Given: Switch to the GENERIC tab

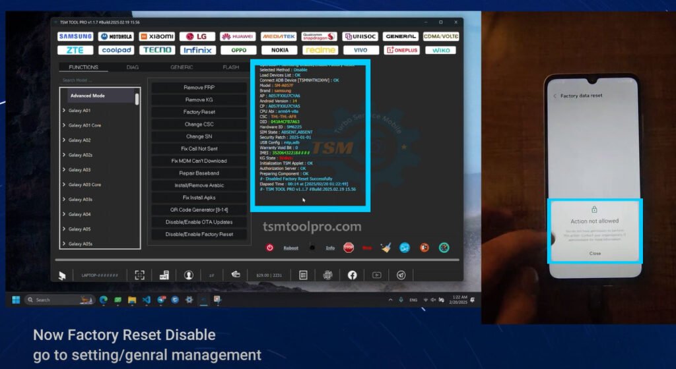Looking at the screenshot, I should [x=182, y=67].
